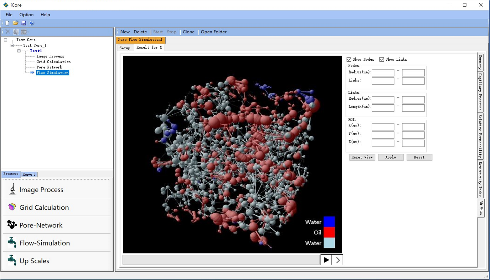Viewport: 490px width, 280px height.
Task: Select Test Core in the project tree
Action: (26, 40)
